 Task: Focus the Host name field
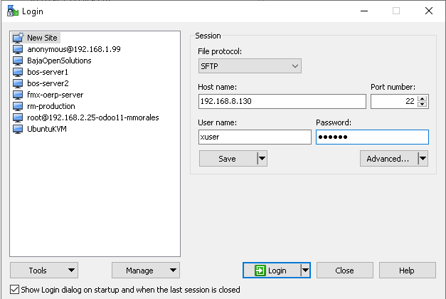pos(282,101)
